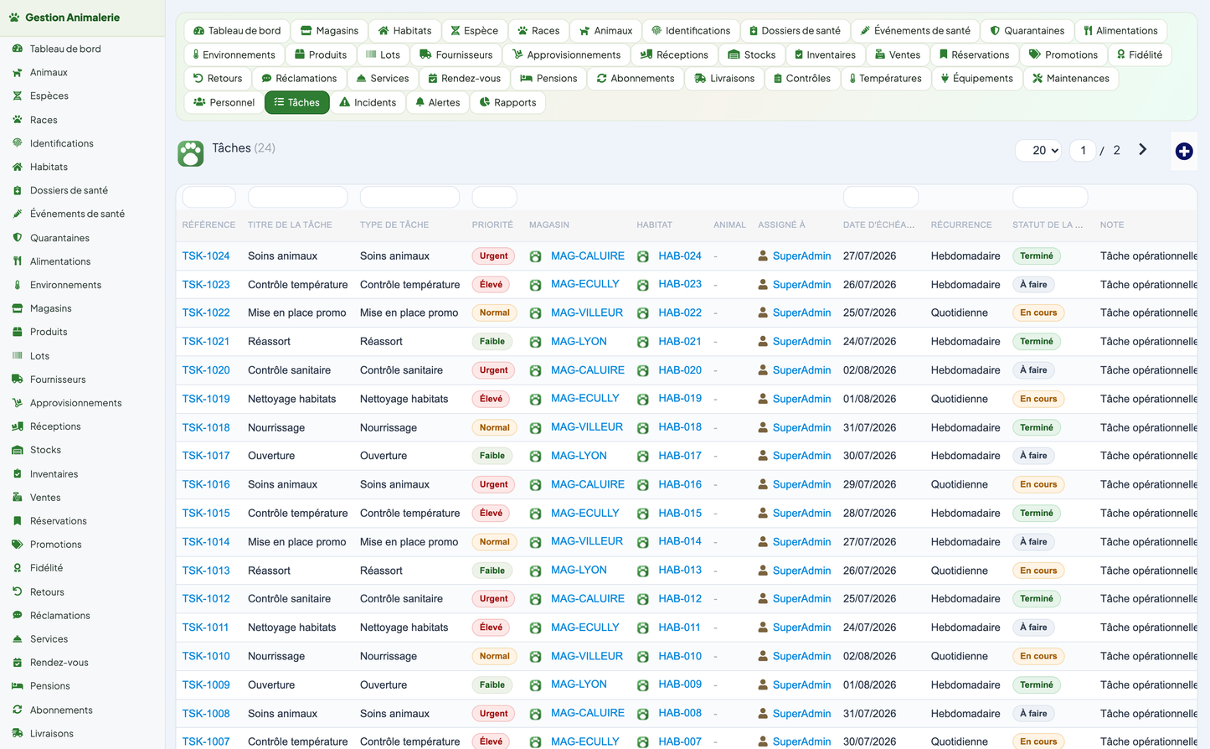Screen dimensions: 1210x749
Task: Click the Gestion Animalerie paw icon in sidebar header
Action: [x=14, y=18]
